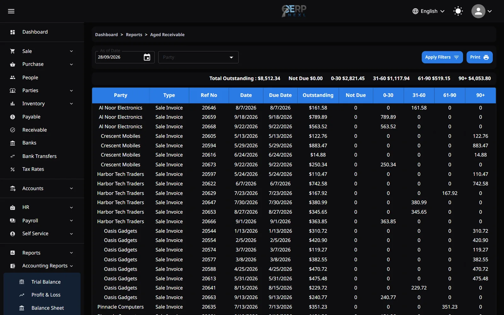Click the Banks building icon

tap(13, 143)
